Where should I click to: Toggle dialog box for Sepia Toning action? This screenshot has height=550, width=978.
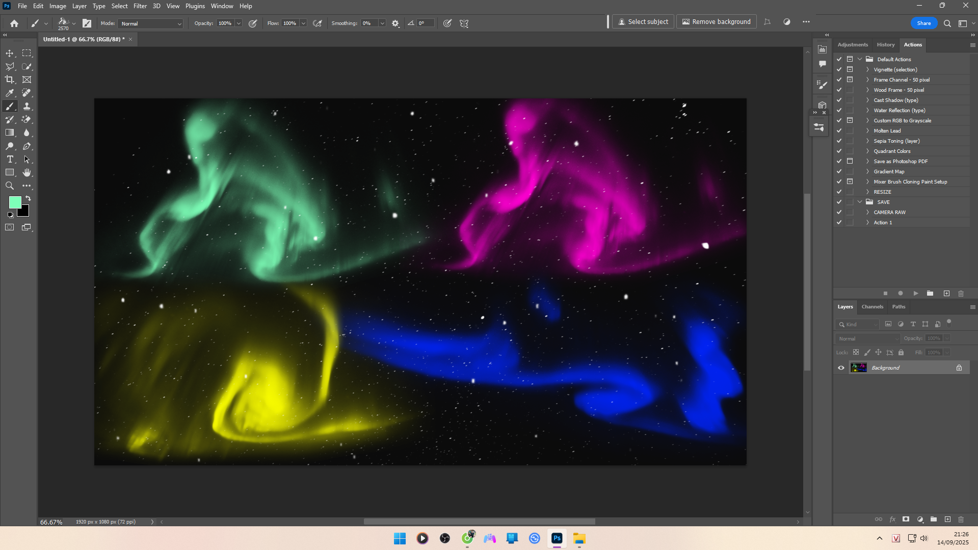(850, 141)
